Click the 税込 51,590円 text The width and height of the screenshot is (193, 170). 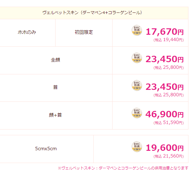point(169,122)
